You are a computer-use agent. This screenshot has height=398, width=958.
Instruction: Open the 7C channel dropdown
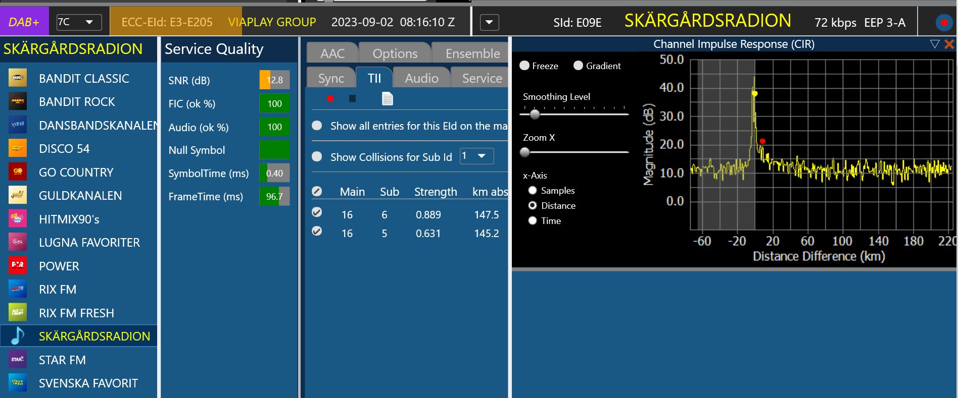[79, 22]
